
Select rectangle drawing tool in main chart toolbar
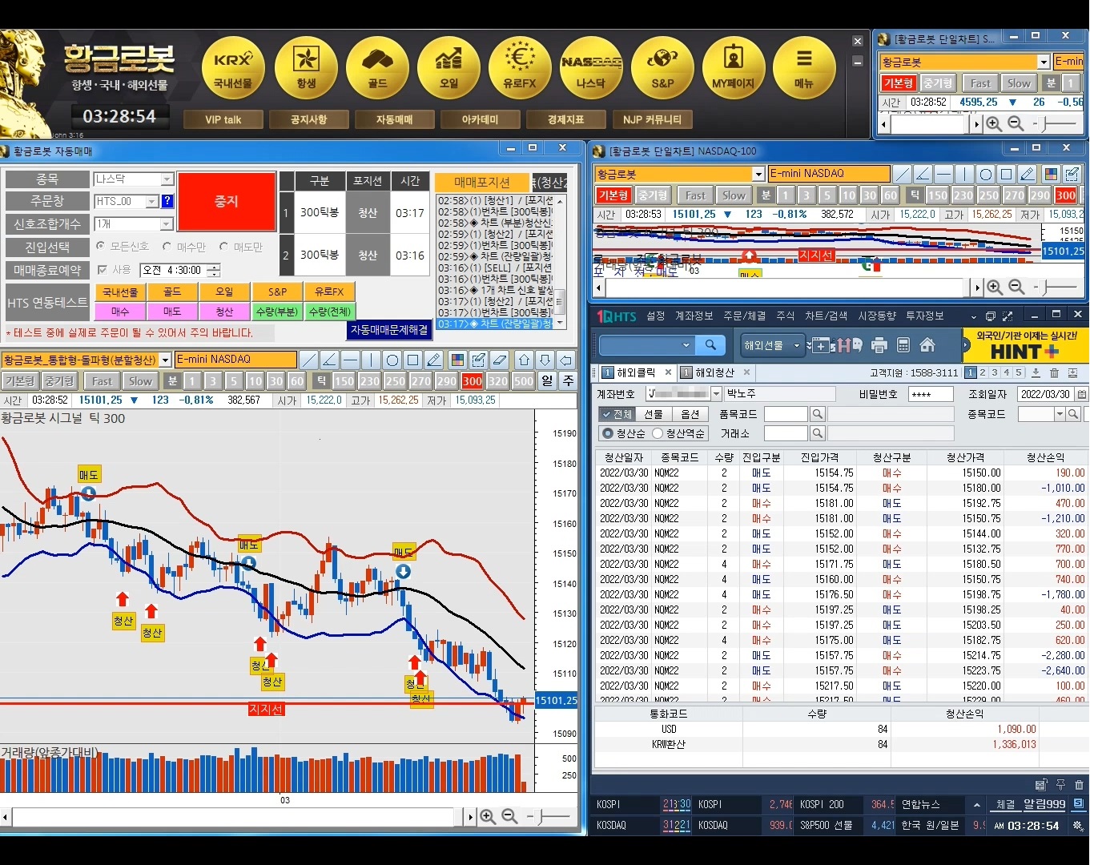412,360
